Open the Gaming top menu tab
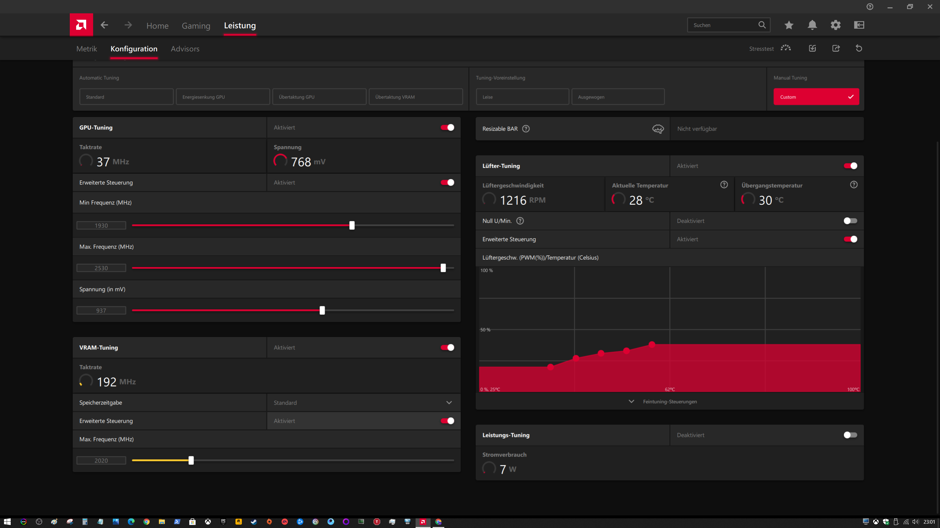 pos(196,26)
